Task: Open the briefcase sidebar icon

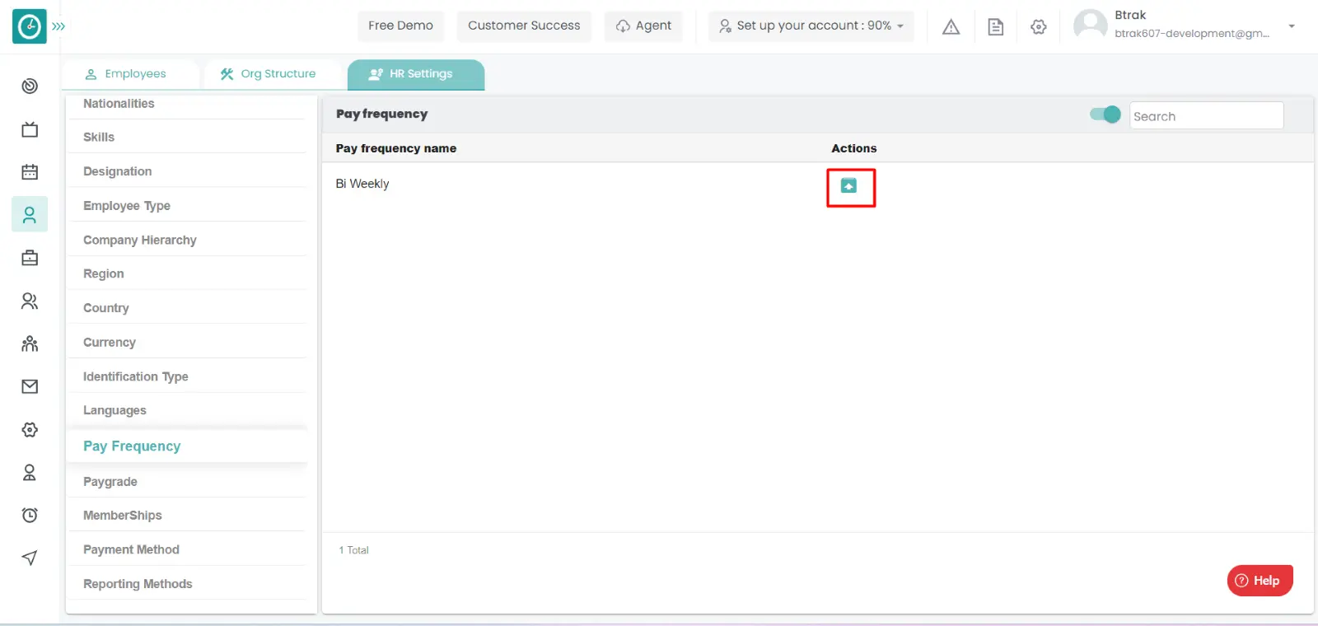Action: pyautogui.click(x=30, y=258)
